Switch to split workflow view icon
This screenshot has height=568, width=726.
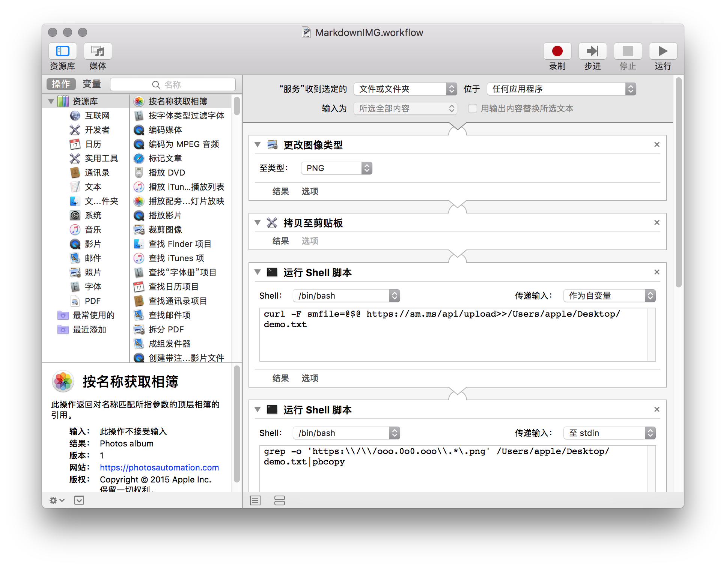coord(280,500)
